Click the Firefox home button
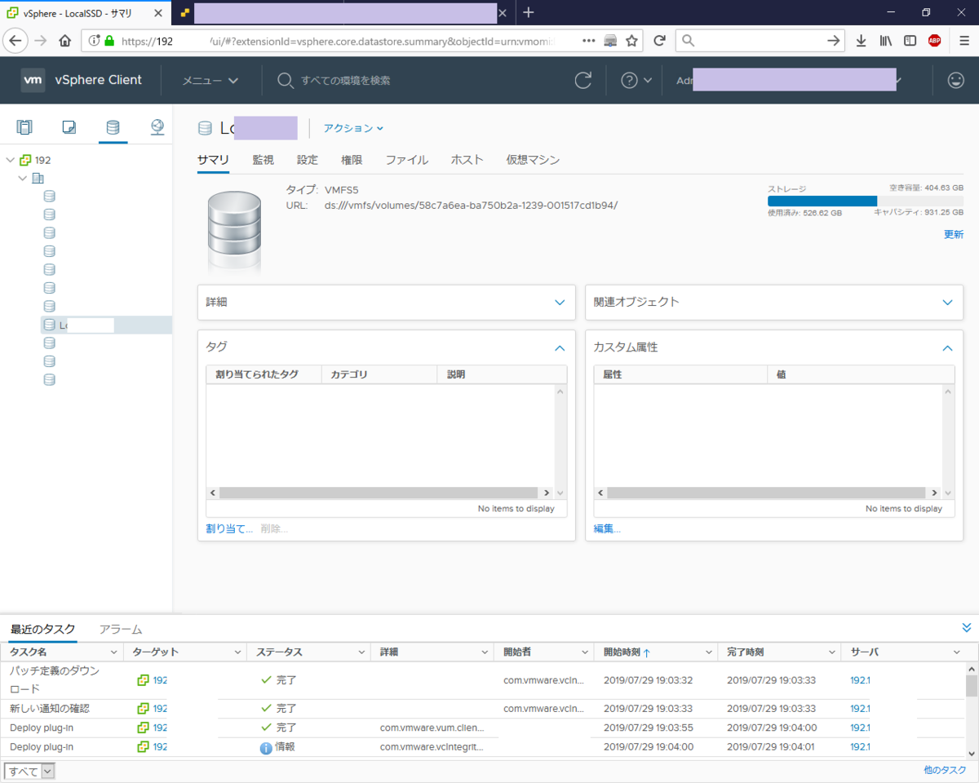Screen dimensions: 979x783 pos(64,41)
